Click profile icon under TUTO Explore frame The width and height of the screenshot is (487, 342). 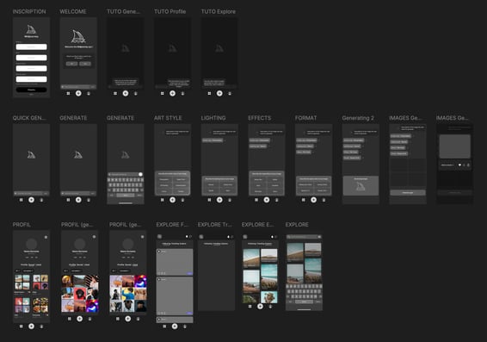pos(230,93)
